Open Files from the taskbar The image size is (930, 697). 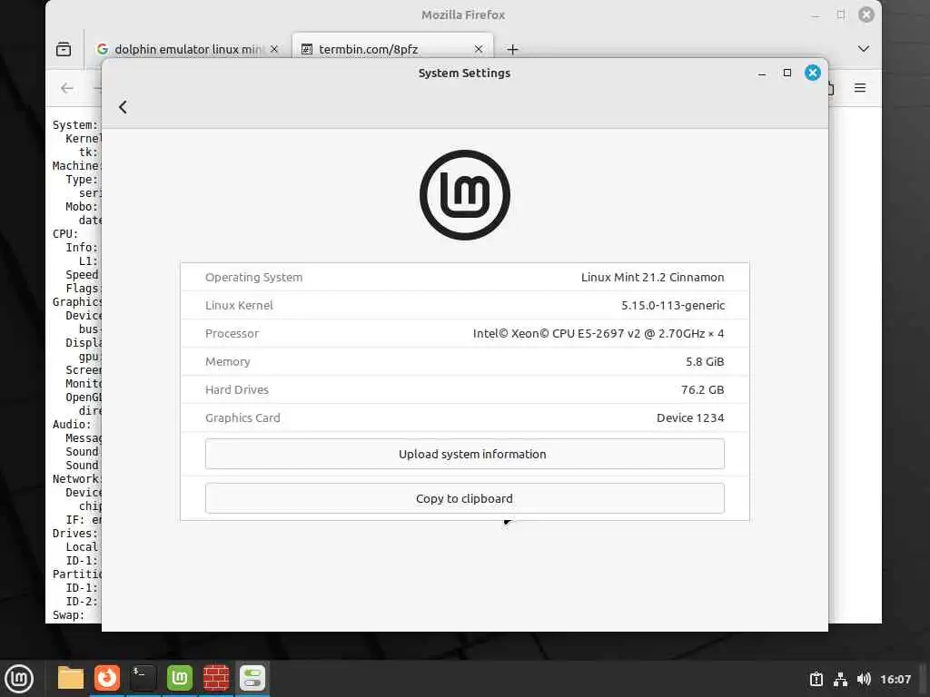[71, 679]
